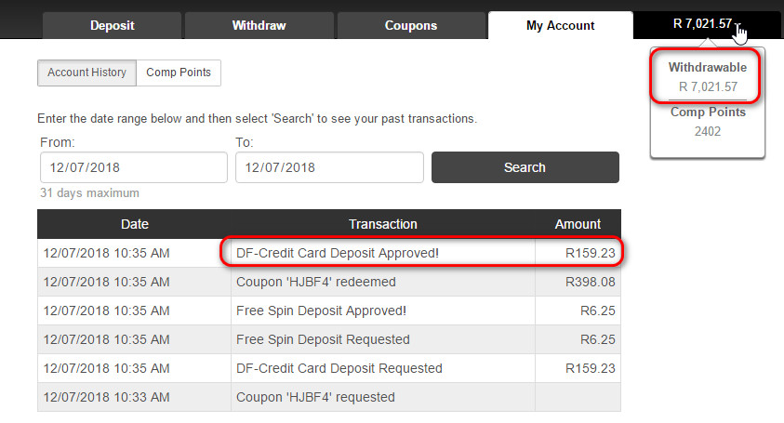Open the Deposit tab
The width and height of the screenshot is (784, 423).
point(112,25)
